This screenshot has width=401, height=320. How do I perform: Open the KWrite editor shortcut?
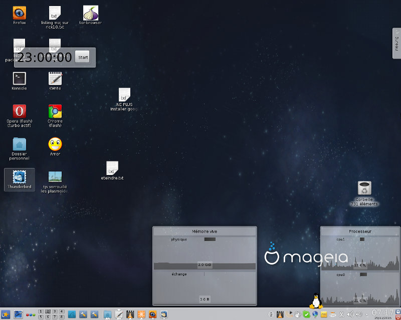(x=55, y=78)
